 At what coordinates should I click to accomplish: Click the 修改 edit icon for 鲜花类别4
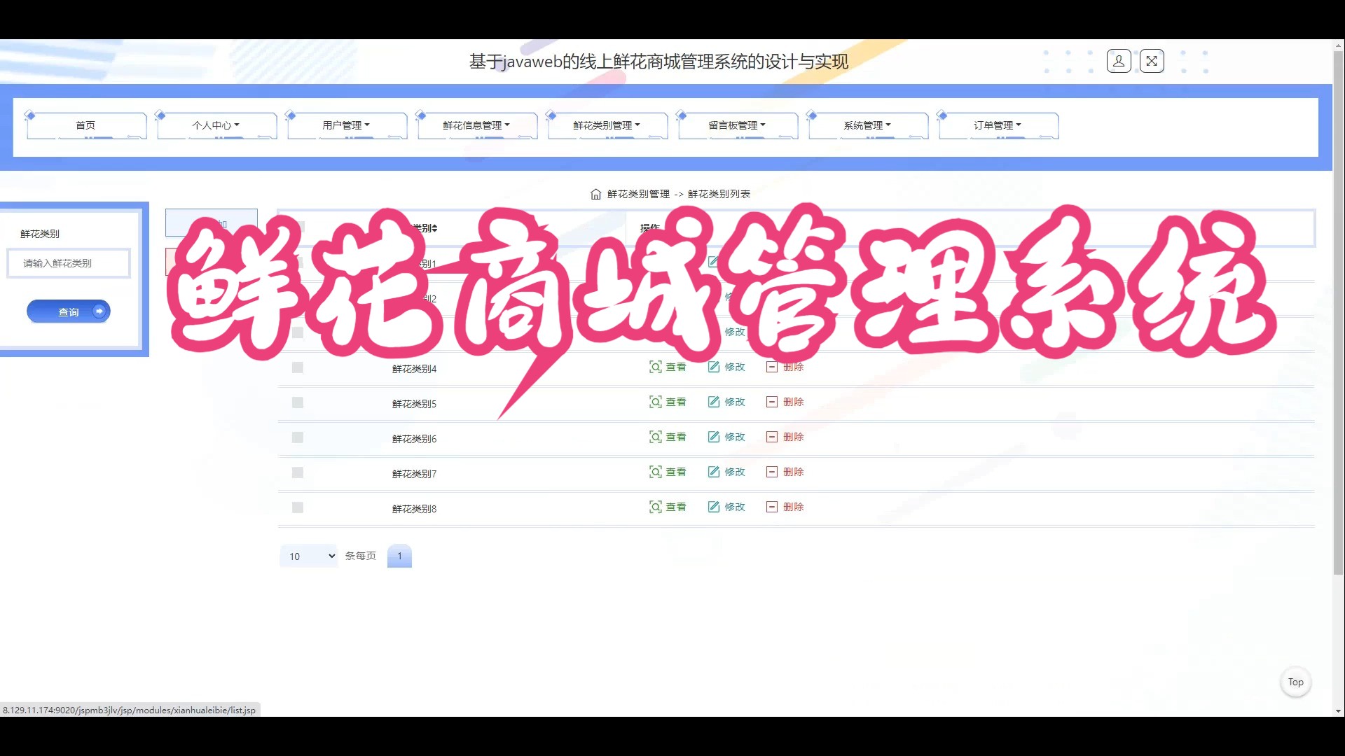[x=714, y=367]
